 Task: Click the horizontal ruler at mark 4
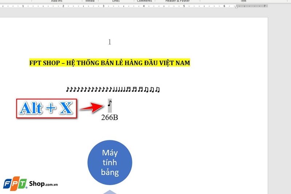click(x=144, y=6)
